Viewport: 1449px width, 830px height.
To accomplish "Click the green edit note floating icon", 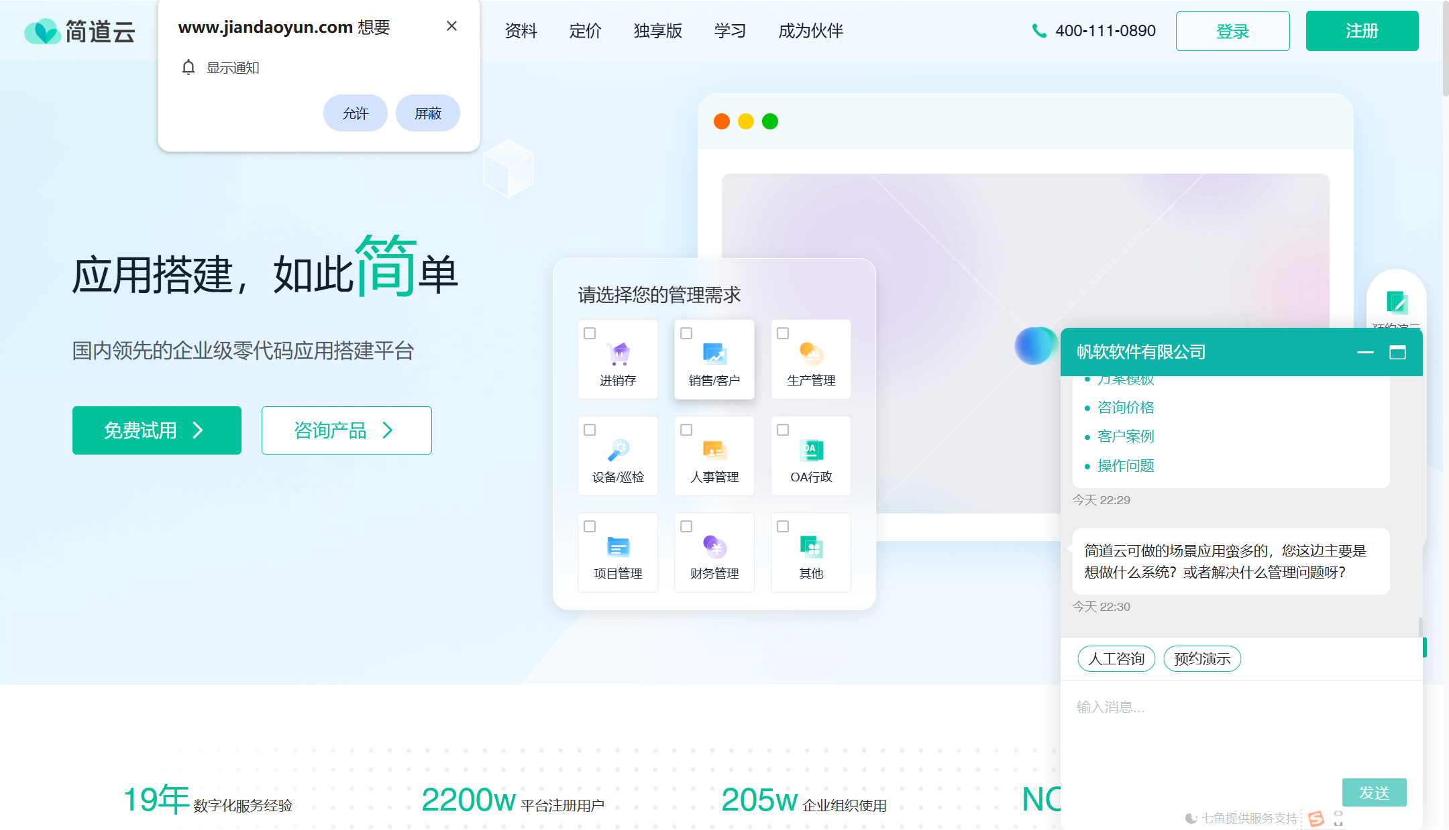I will (1397, 302).
